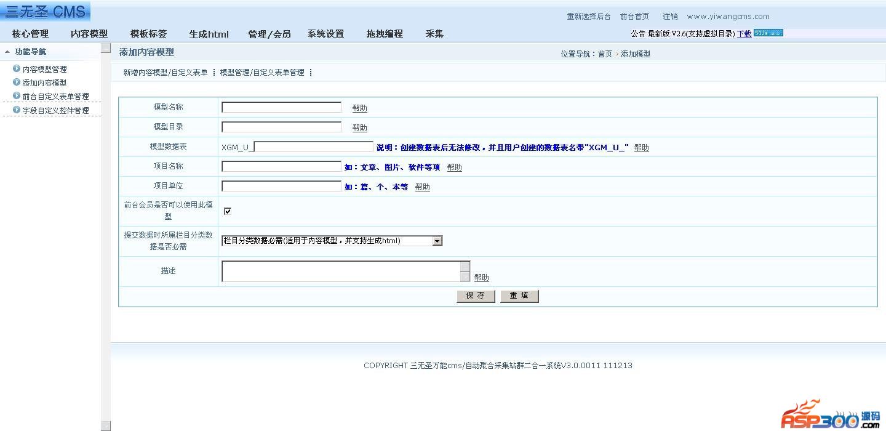Screen dimensions: 886x431
Task: Click the 重新选择后台 link
Action: 589,17
